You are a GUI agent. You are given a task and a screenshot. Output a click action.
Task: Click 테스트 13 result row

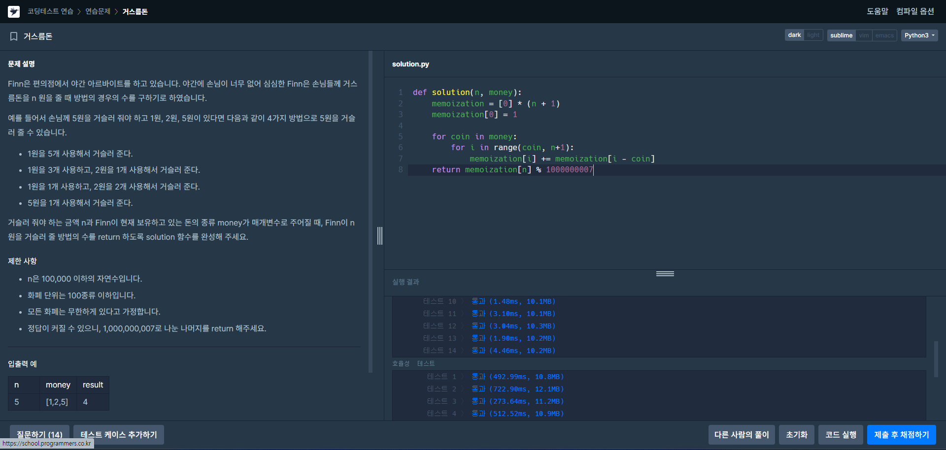[x=489, y=338]
